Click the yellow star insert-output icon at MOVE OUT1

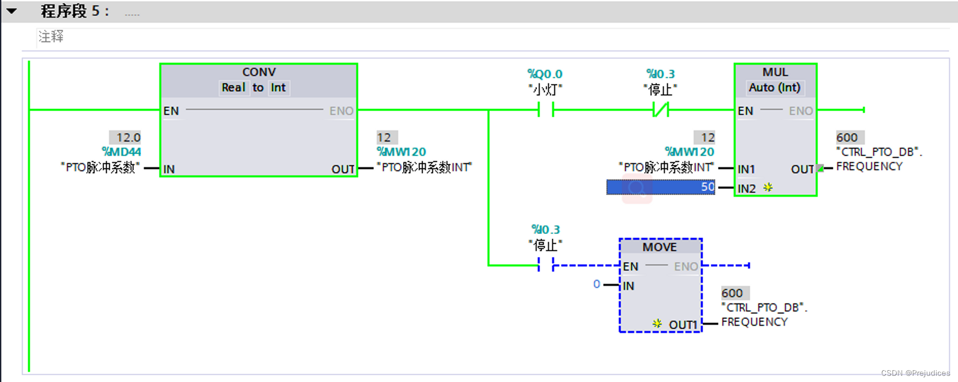[657, 323]
